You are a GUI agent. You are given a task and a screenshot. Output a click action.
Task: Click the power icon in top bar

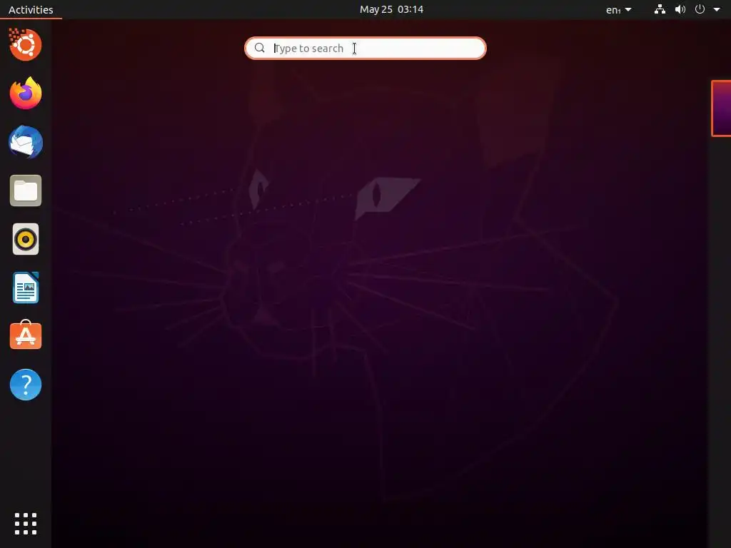pos(700,9)
